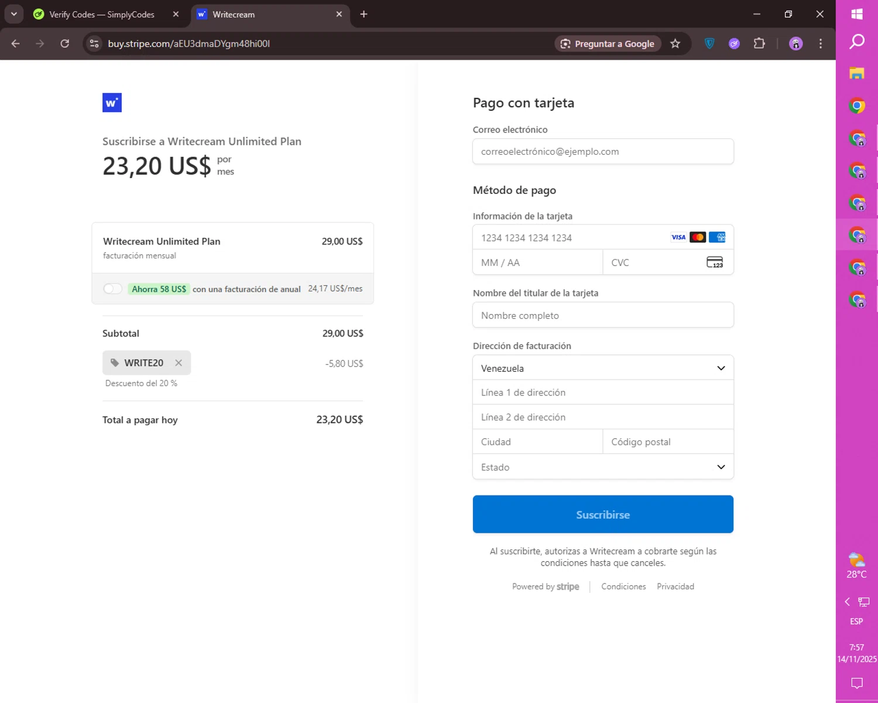This screenshot has width=878, height=703.
Task: Click the Preguntar a Google button
Action: 608,43
